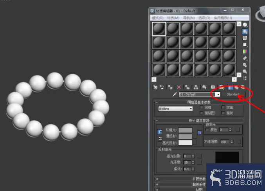
Task: Click the 高光反射 map button
Action: point(195,143)
